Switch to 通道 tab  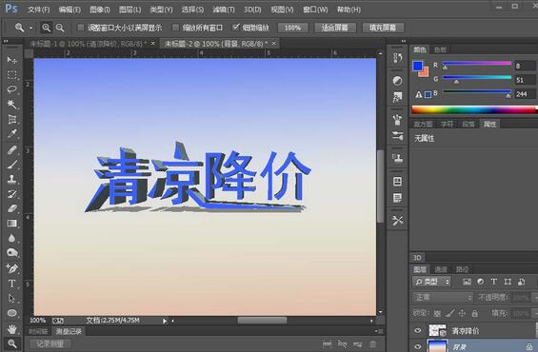click(x=441, y=269)
